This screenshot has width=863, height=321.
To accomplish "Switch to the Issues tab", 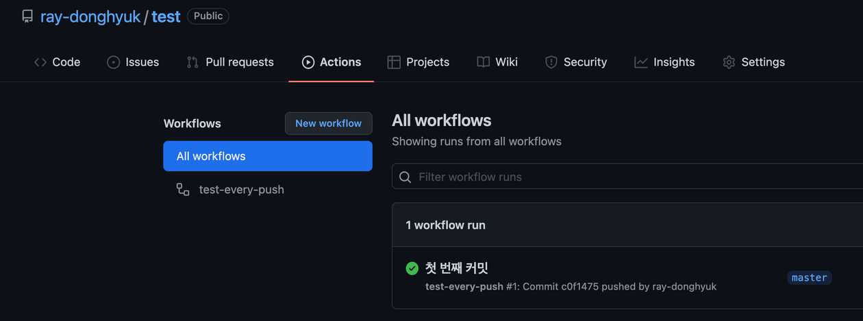I will (x=133, y=62).
